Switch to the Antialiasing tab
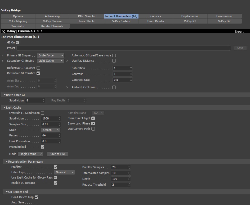 [52, 16]
